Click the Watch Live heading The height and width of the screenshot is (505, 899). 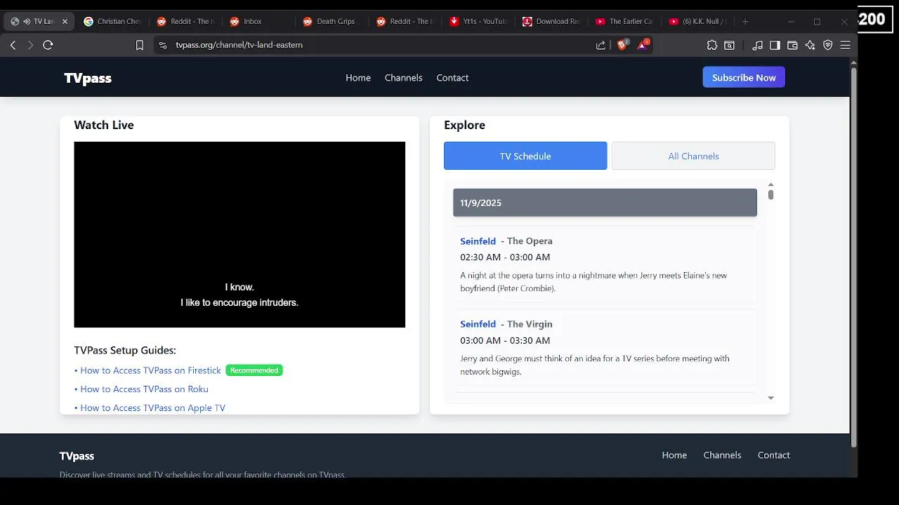click(x=104, y=125)
